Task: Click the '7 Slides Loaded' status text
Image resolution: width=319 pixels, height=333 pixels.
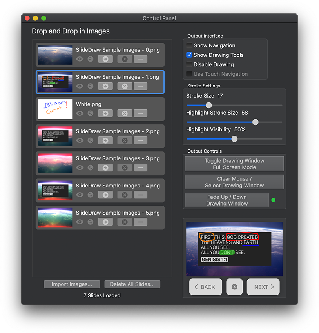Action: pos(102,295)
